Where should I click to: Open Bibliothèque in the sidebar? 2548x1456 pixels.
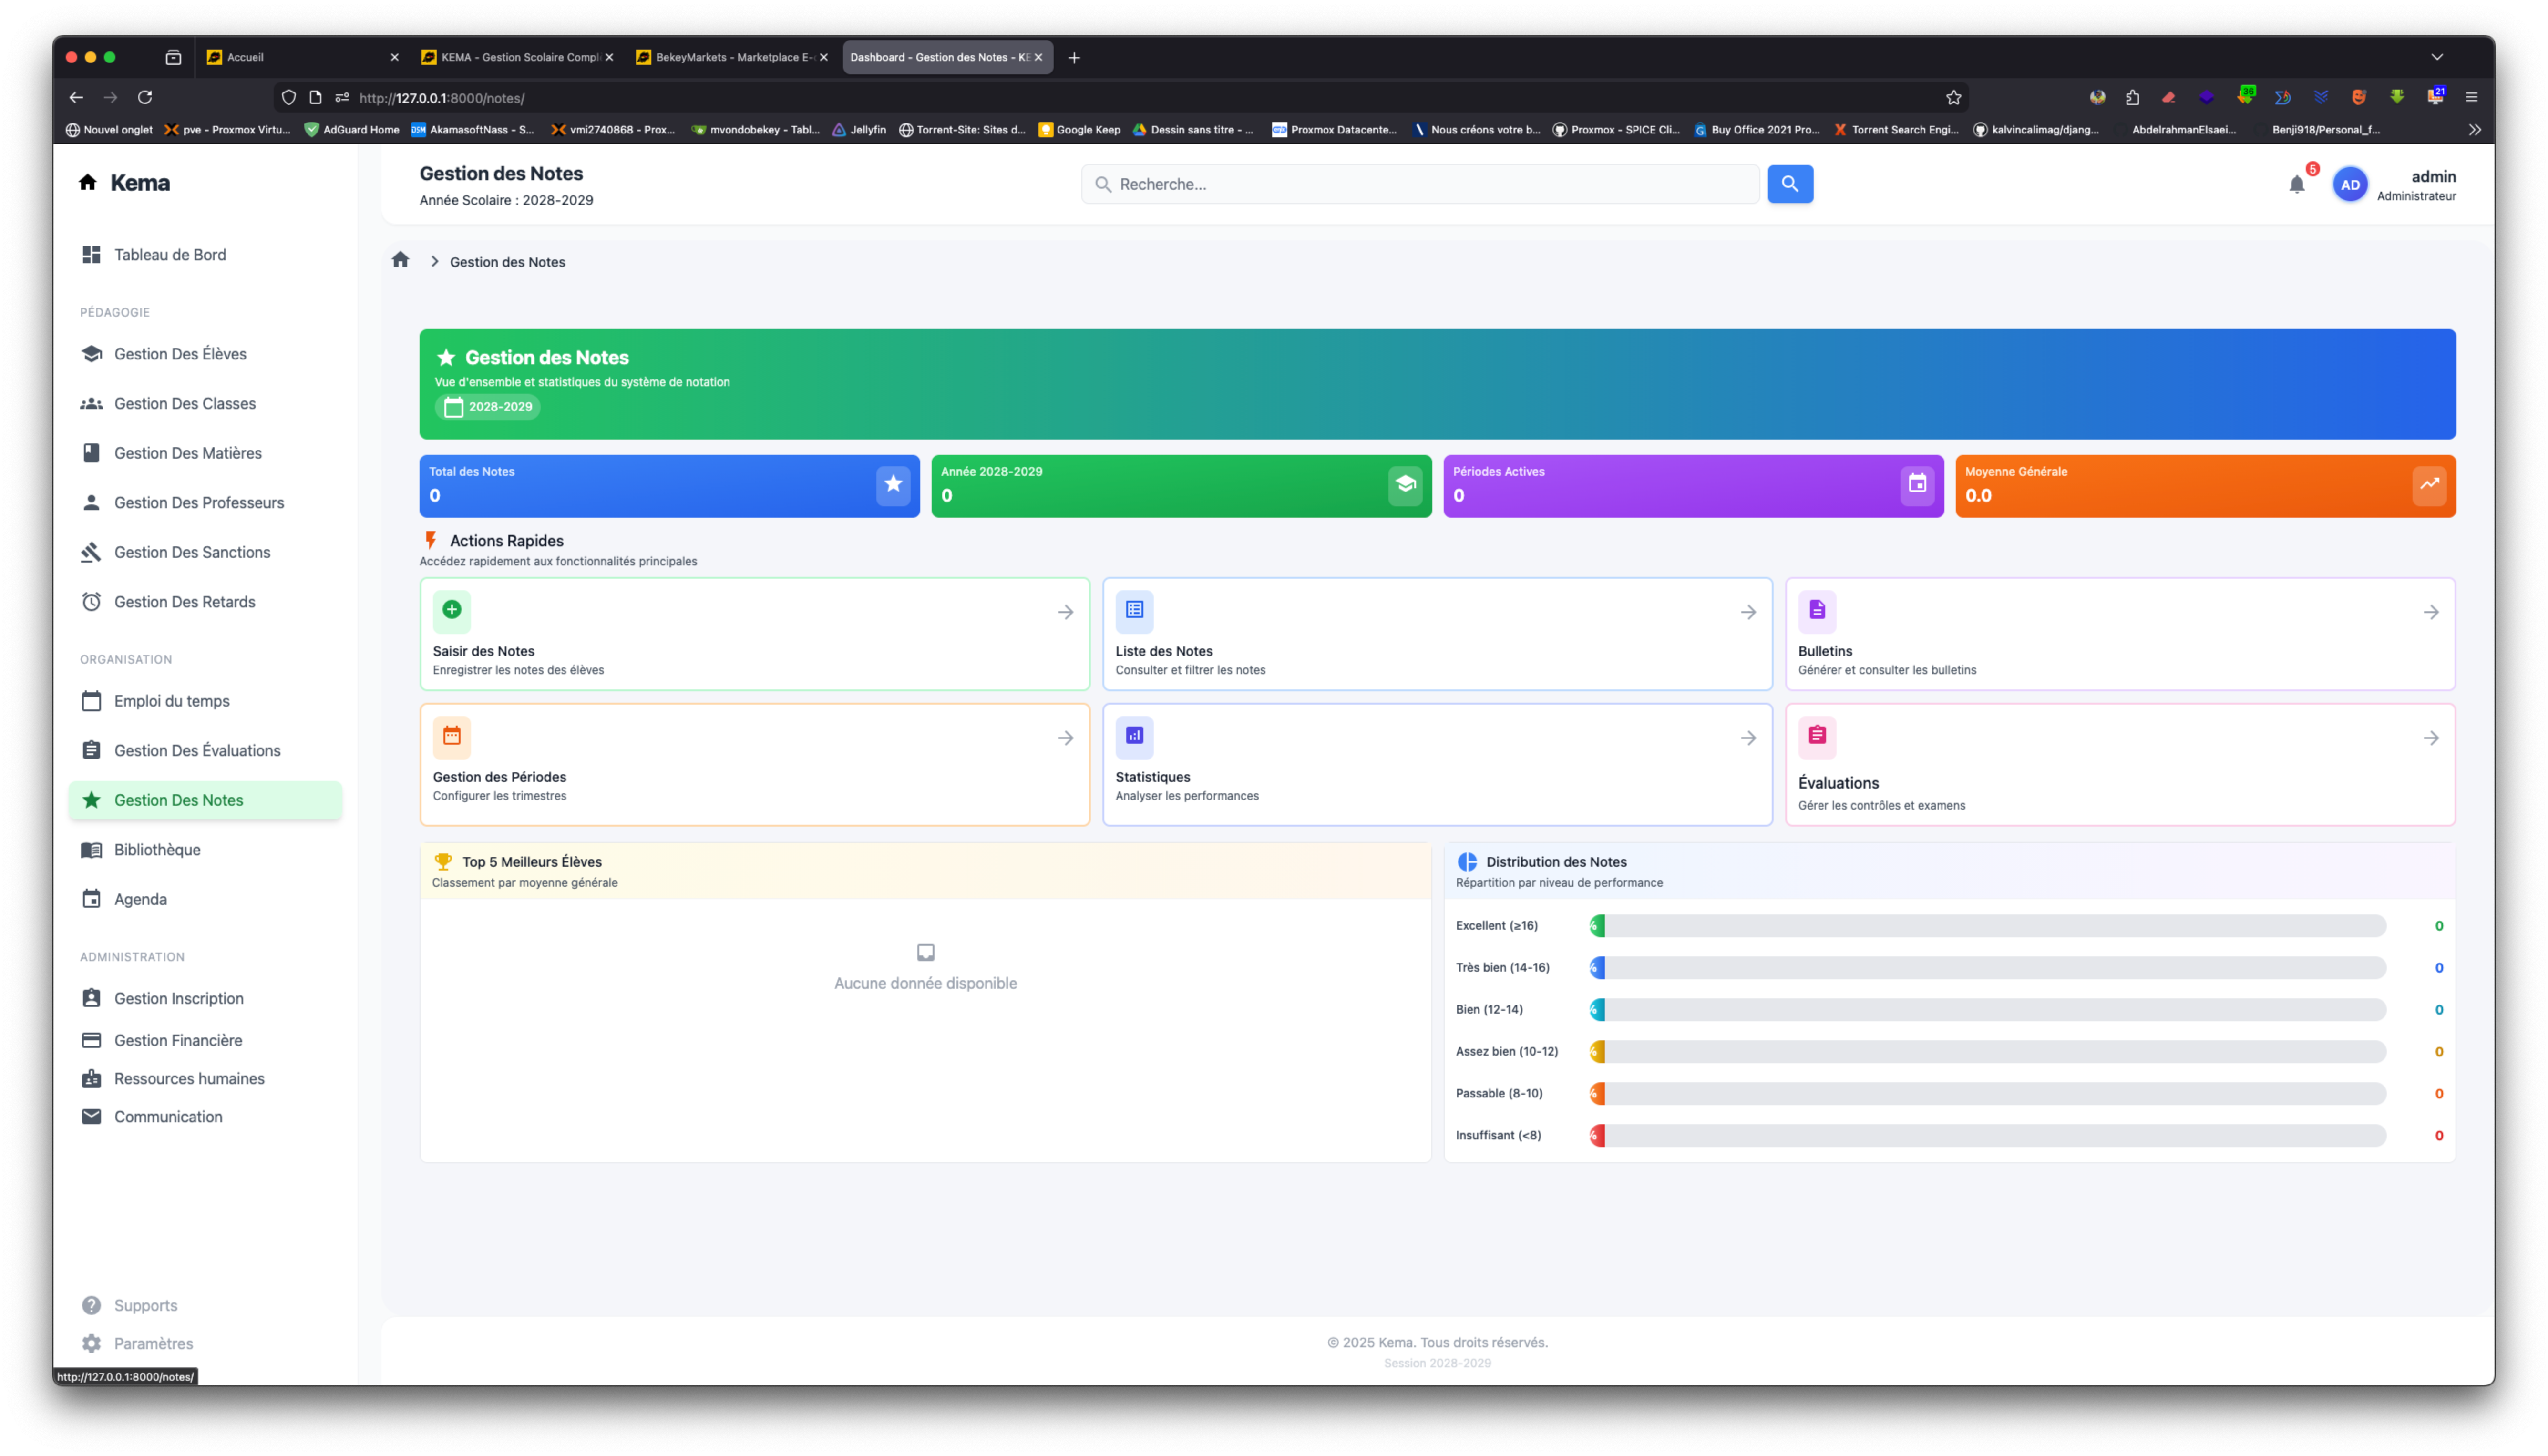coord(157,850)
